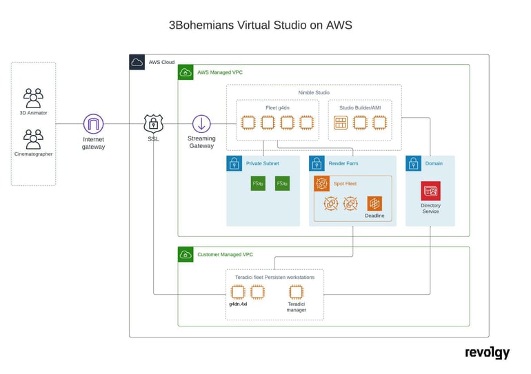The height and width of the screenshot is (374, 531).
Task: Click the Cinematographer users icon
Action: 33,139
